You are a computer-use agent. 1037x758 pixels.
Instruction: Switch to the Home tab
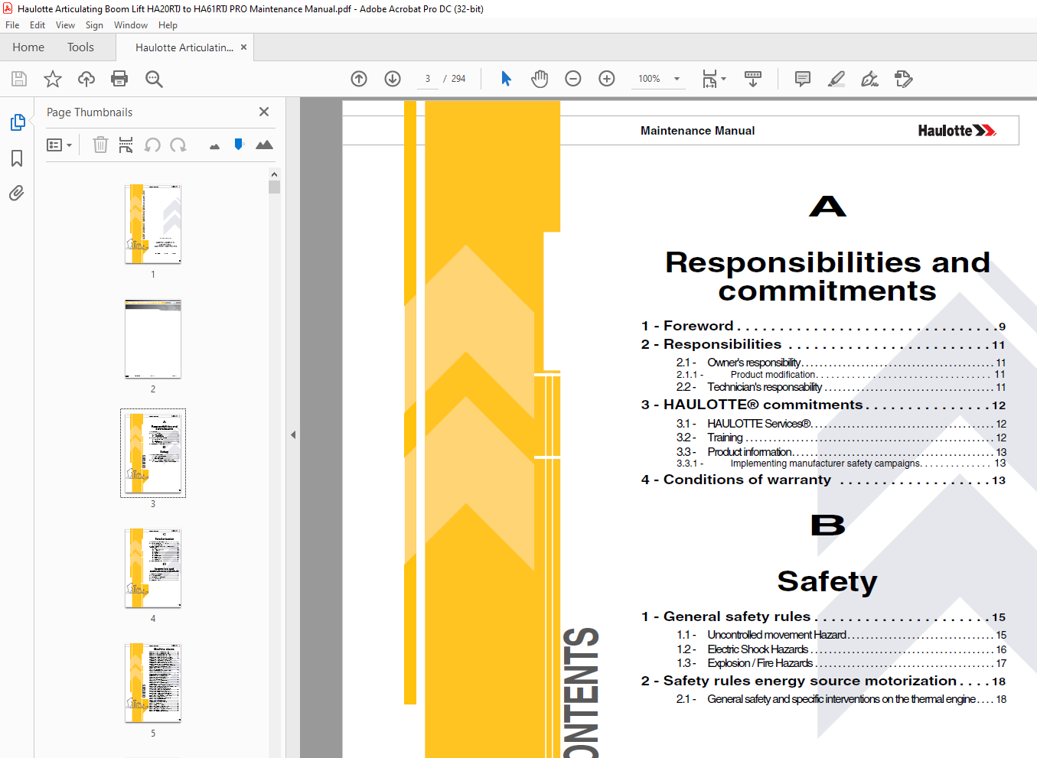(x=28, y=47)
